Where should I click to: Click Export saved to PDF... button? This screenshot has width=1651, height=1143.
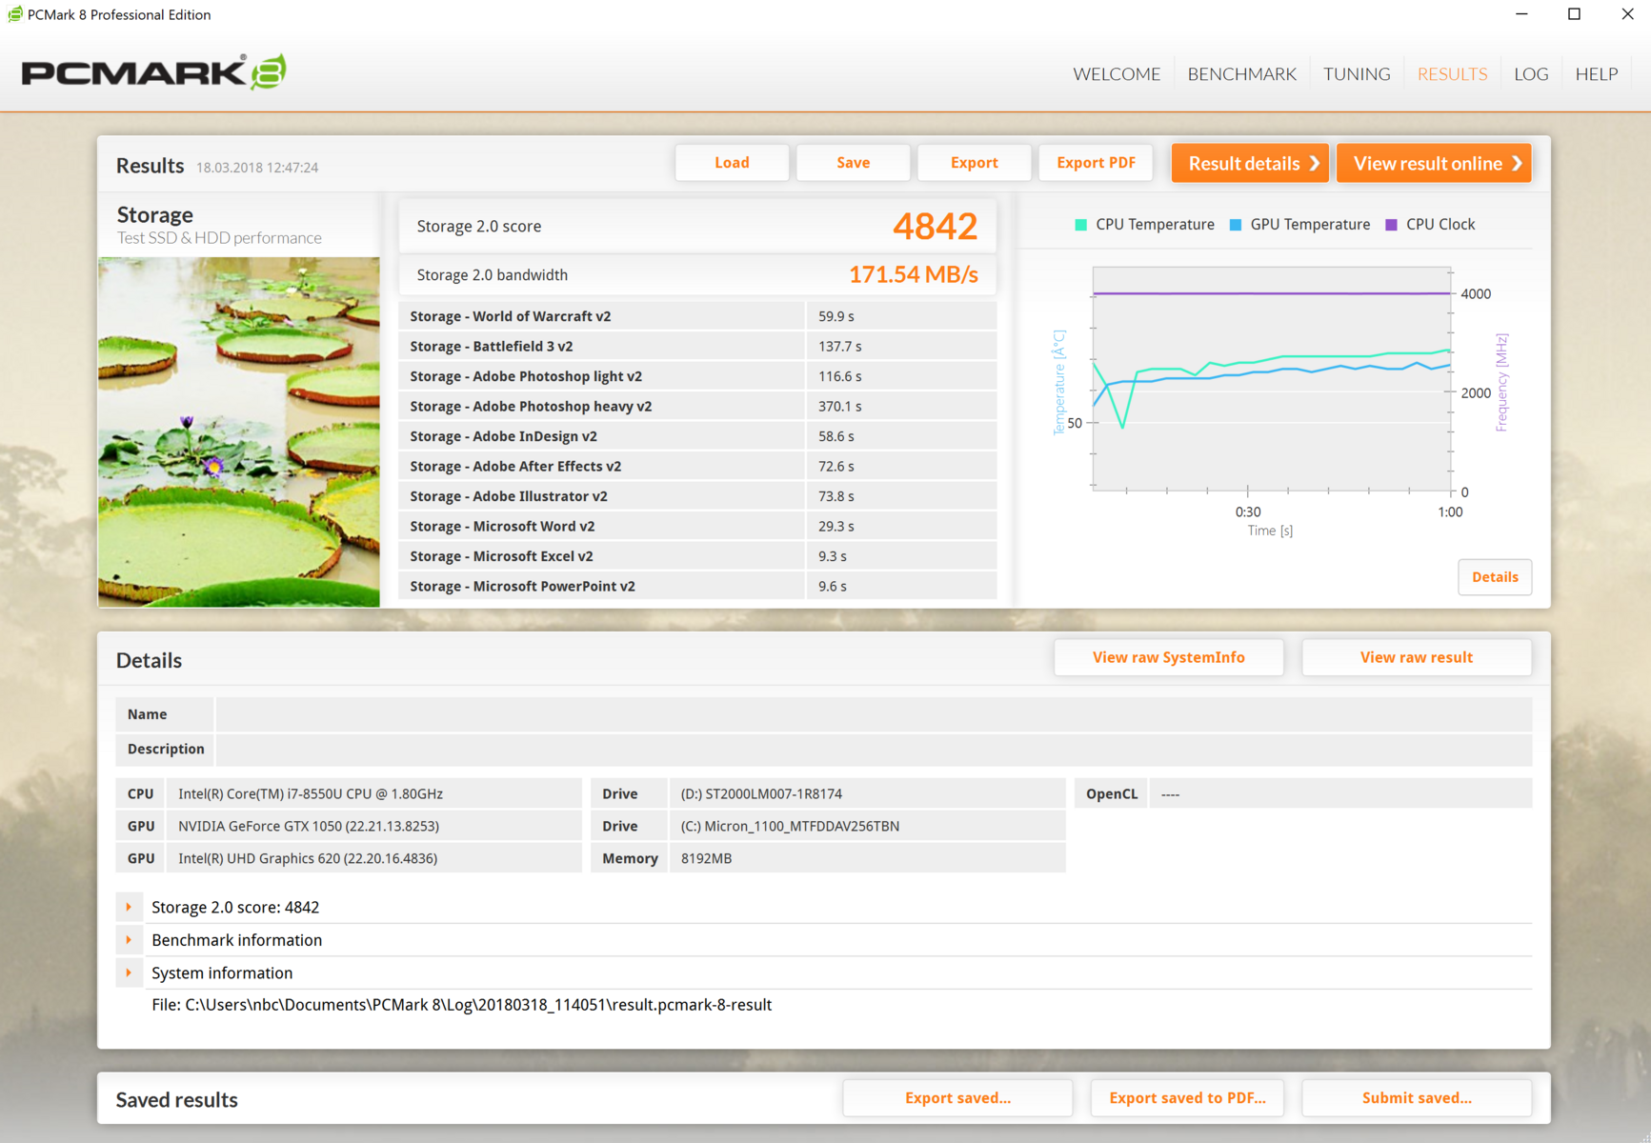(1187, 1098)
